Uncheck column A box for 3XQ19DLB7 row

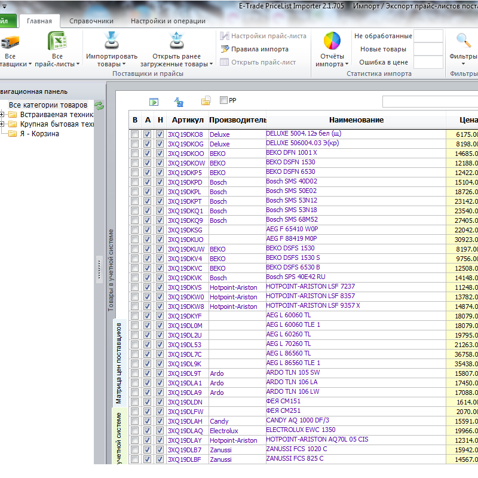(147, 450)
